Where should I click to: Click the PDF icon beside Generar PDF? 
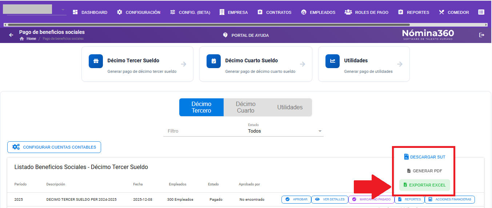[409, 171]
